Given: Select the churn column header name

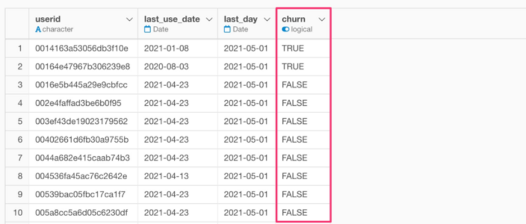Looking at the screenshot, I should (x=294, y=19).
